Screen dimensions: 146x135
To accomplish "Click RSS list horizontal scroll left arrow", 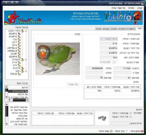I will pyautogui.click(x=9, y=100).
